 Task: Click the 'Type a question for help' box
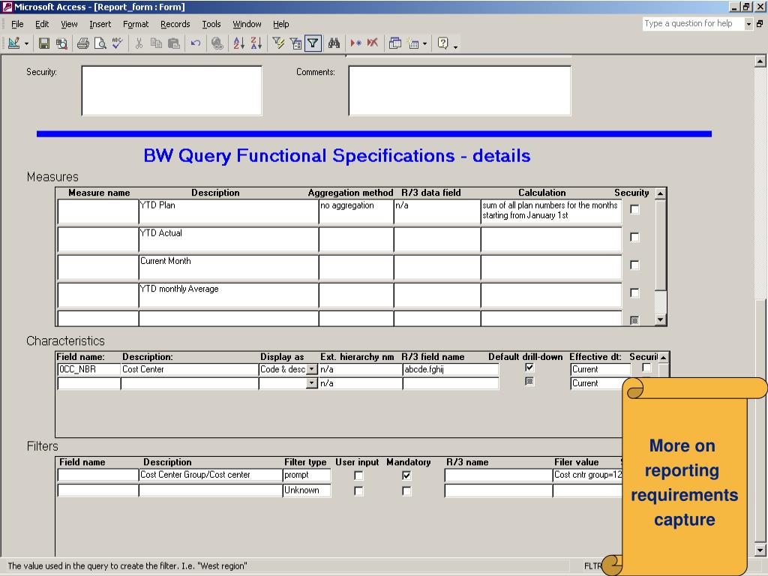coord(693,23)
